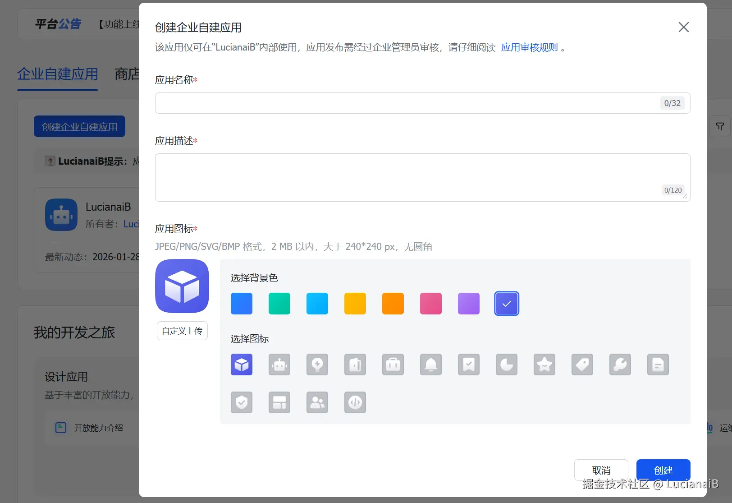Click the 平台公告 heading

click(x=58, y=24)
